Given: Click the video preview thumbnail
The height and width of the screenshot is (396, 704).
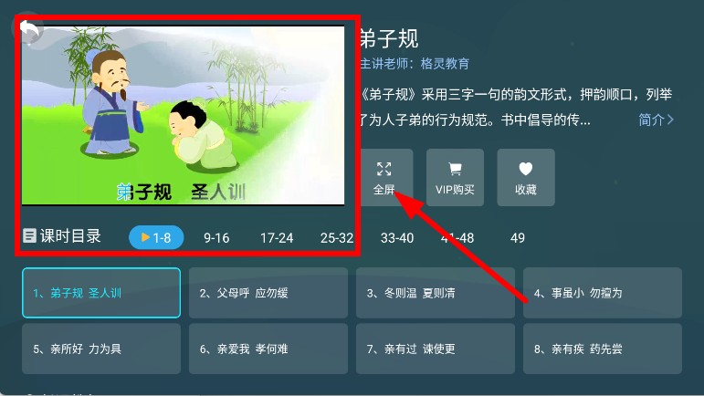Looking at the screenshot, I should pyautogui.click(x=184, y=115).
